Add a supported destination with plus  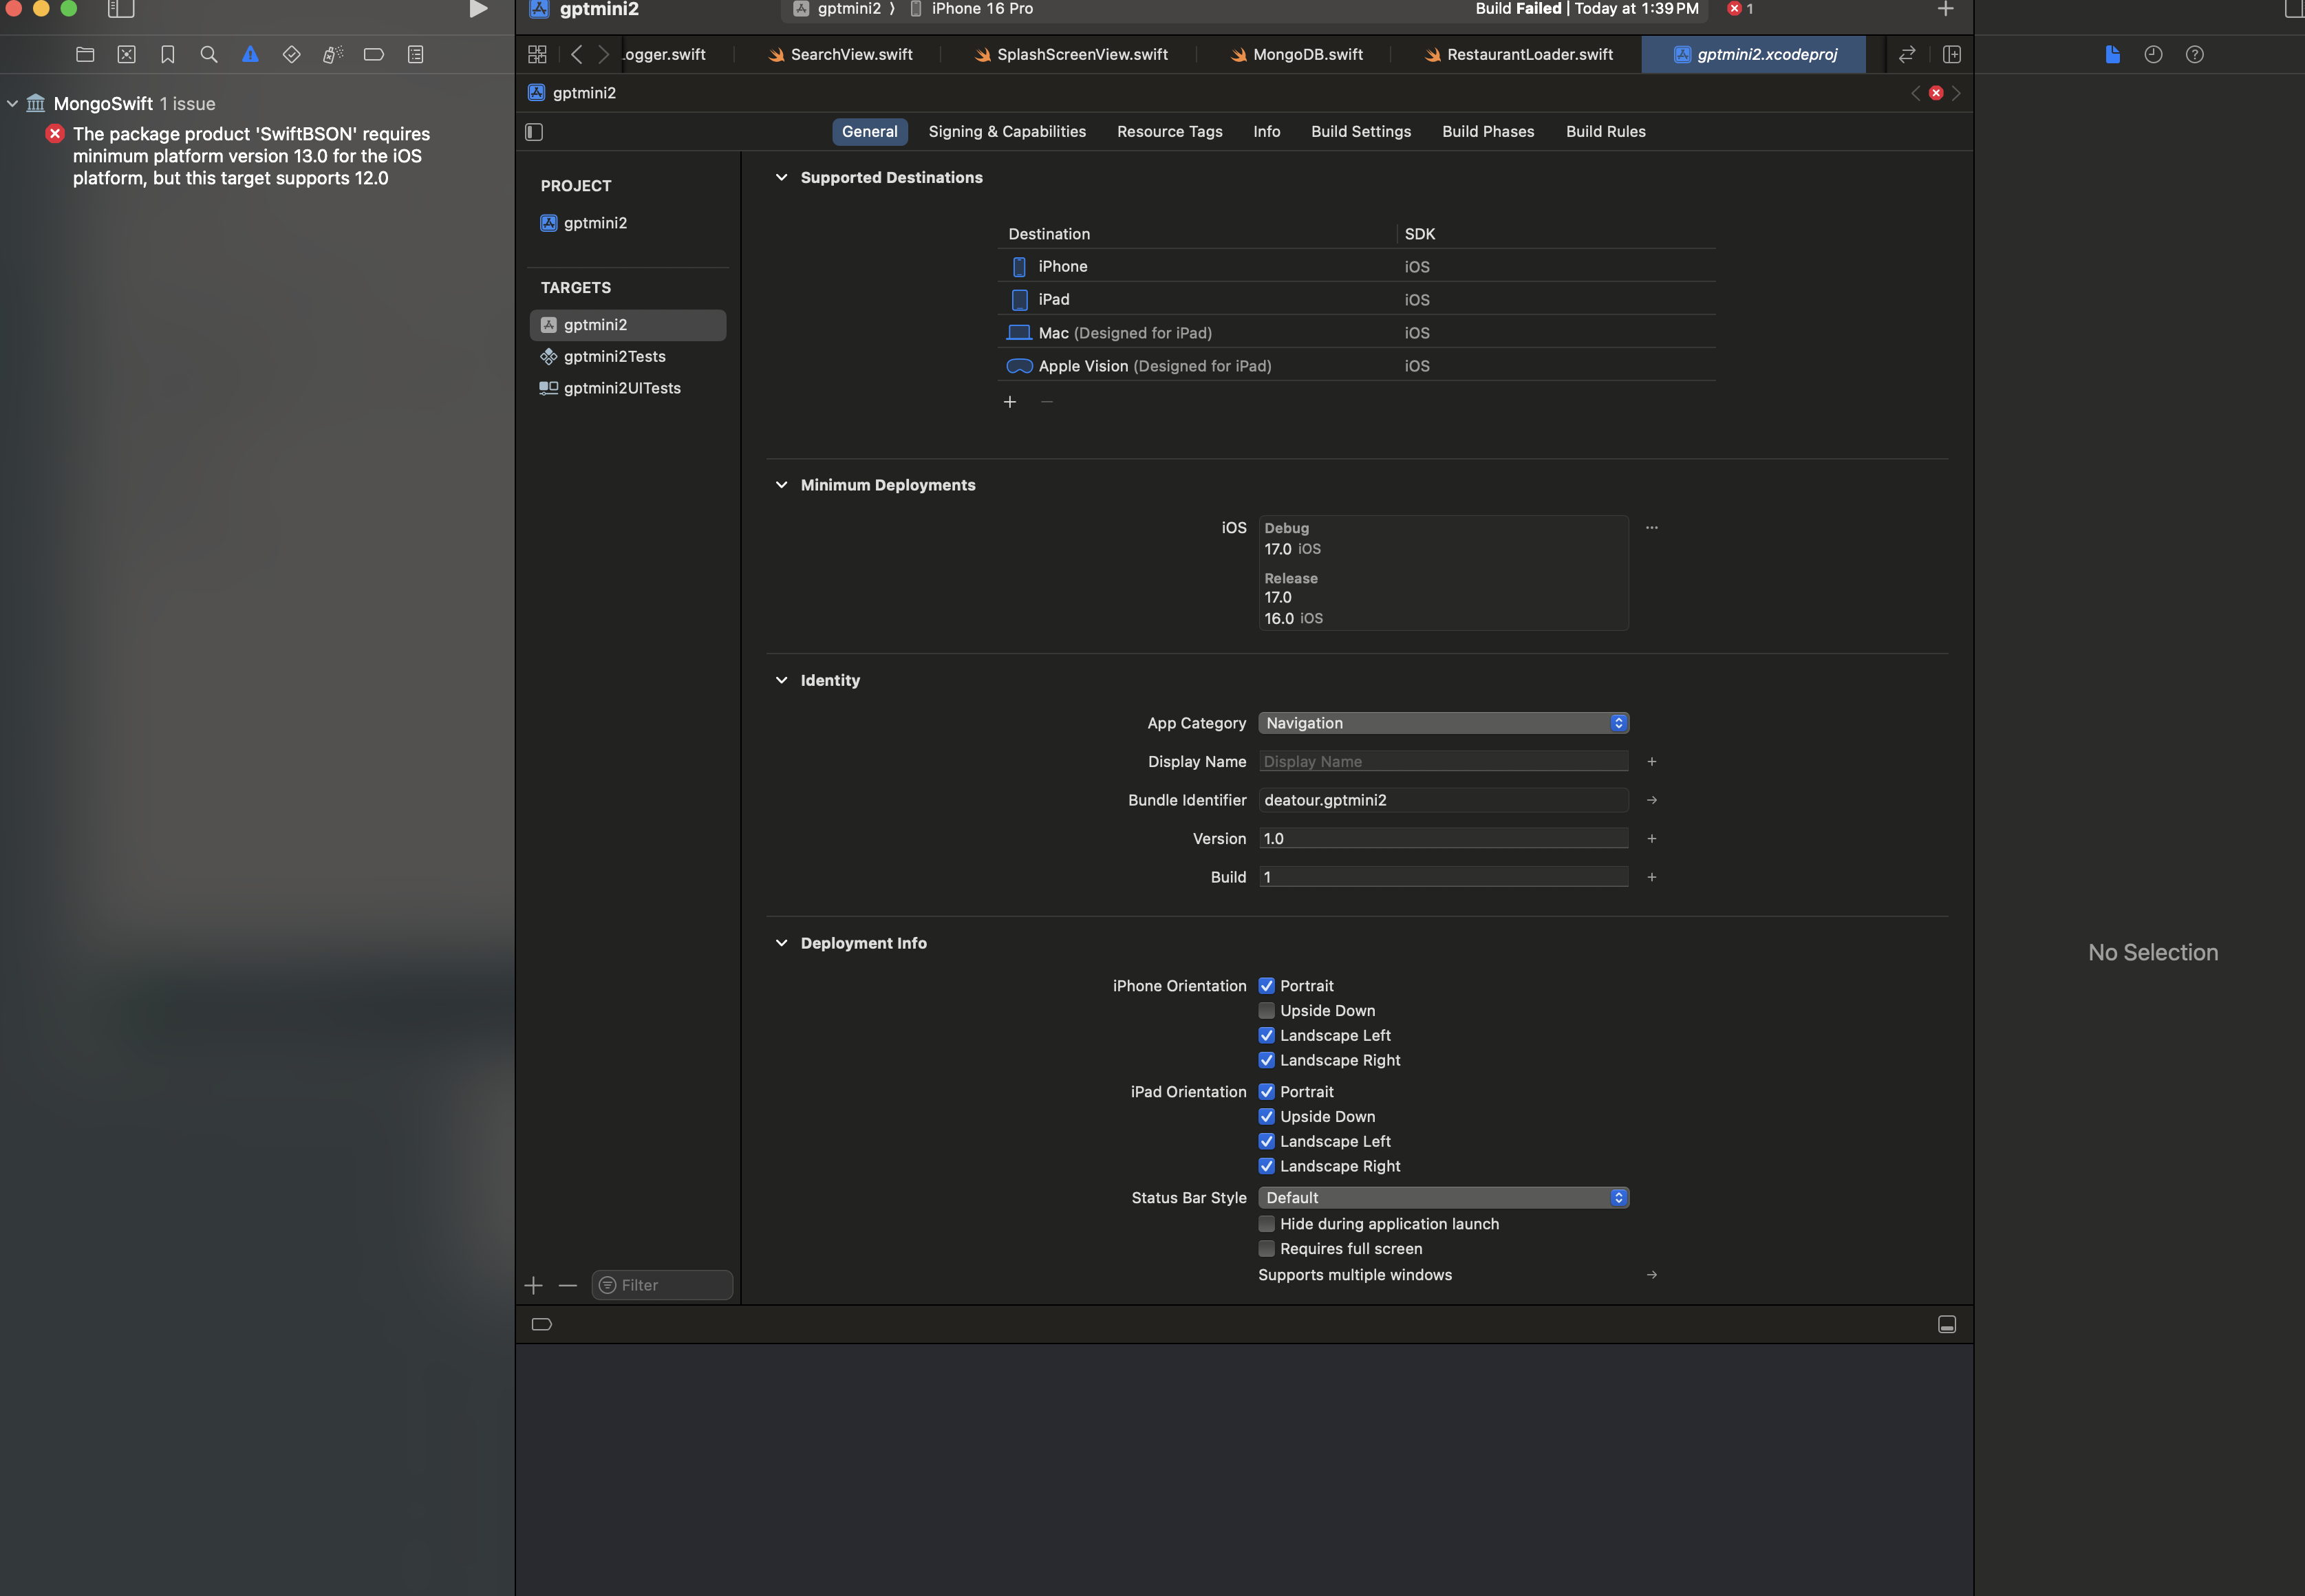tap(1010, 401)
